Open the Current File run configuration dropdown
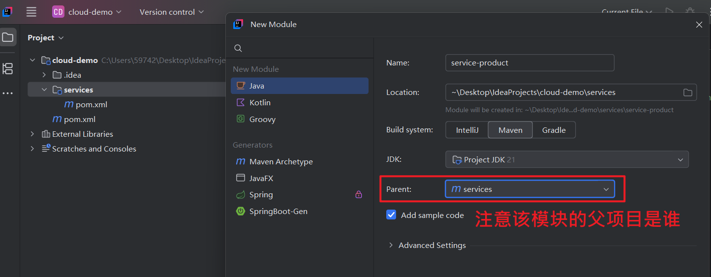711x277 pixels. click(627, 12)
